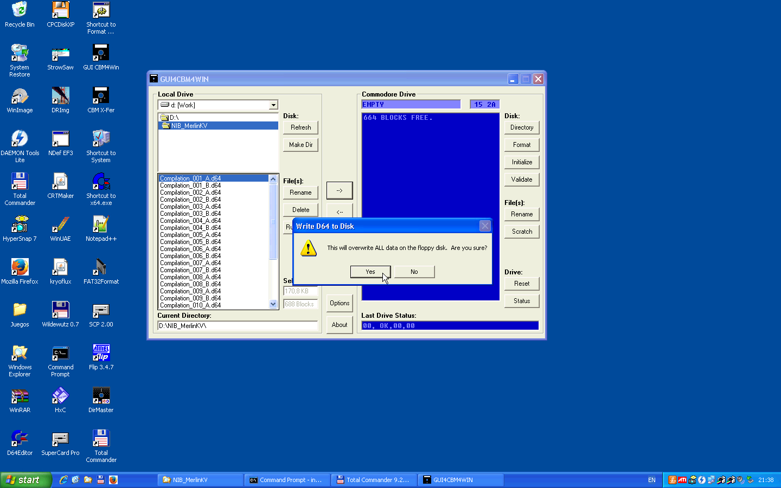Launch Command Prompt desktop shortcut

[x=60, y=361]
